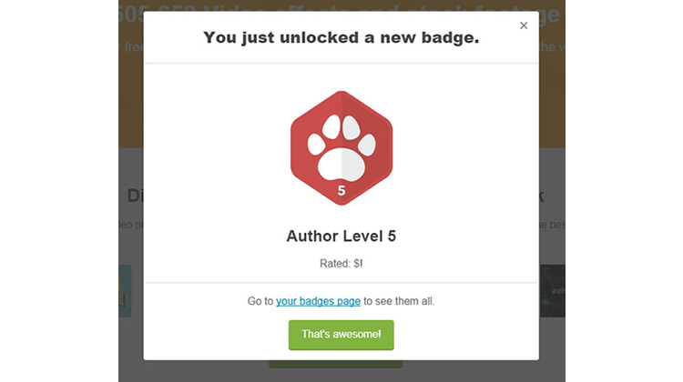Click the 'Go to' text before the link

pyautogui.click(x=260, y=300)
